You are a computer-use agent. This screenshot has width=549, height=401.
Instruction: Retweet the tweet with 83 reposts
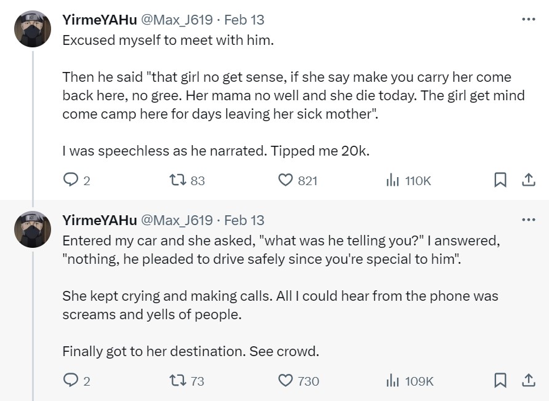177,180
